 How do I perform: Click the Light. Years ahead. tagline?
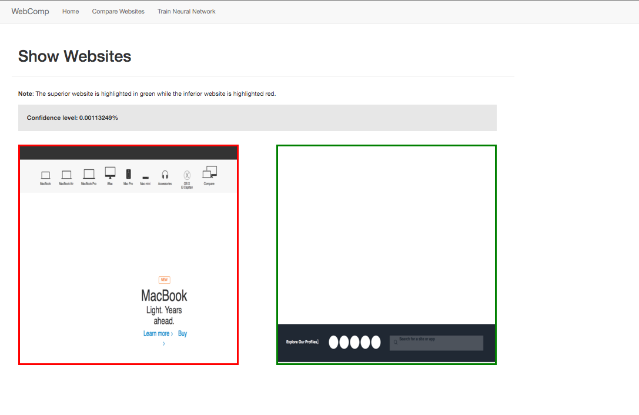click(164, 316)
